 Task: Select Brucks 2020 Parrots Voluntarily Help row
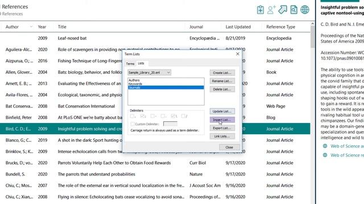click(x=155, y=163)
